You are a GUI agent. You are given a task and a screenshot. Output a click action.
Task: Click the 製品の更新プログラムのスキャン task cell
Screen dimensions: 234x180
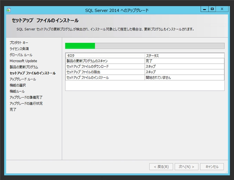[105, 61]
